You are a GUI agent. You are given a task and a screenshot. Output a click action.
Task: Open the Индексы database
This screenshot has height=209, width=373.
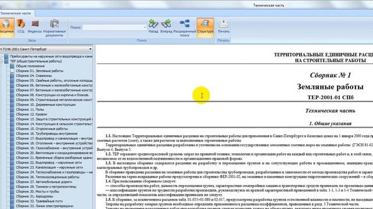pos(35,26)
